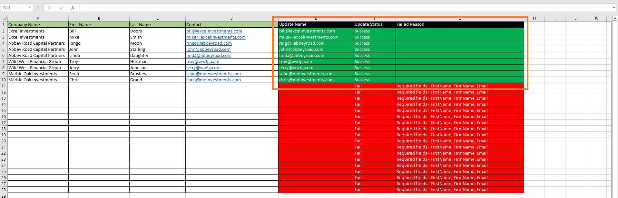618x198 pixels.
Task: Select the green sean@moinvestments.com cell in column E
Action: [x=316, y=74]
